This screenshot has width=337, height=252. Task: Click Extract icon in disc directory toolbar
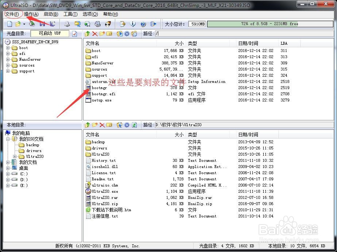click(120, 34)
